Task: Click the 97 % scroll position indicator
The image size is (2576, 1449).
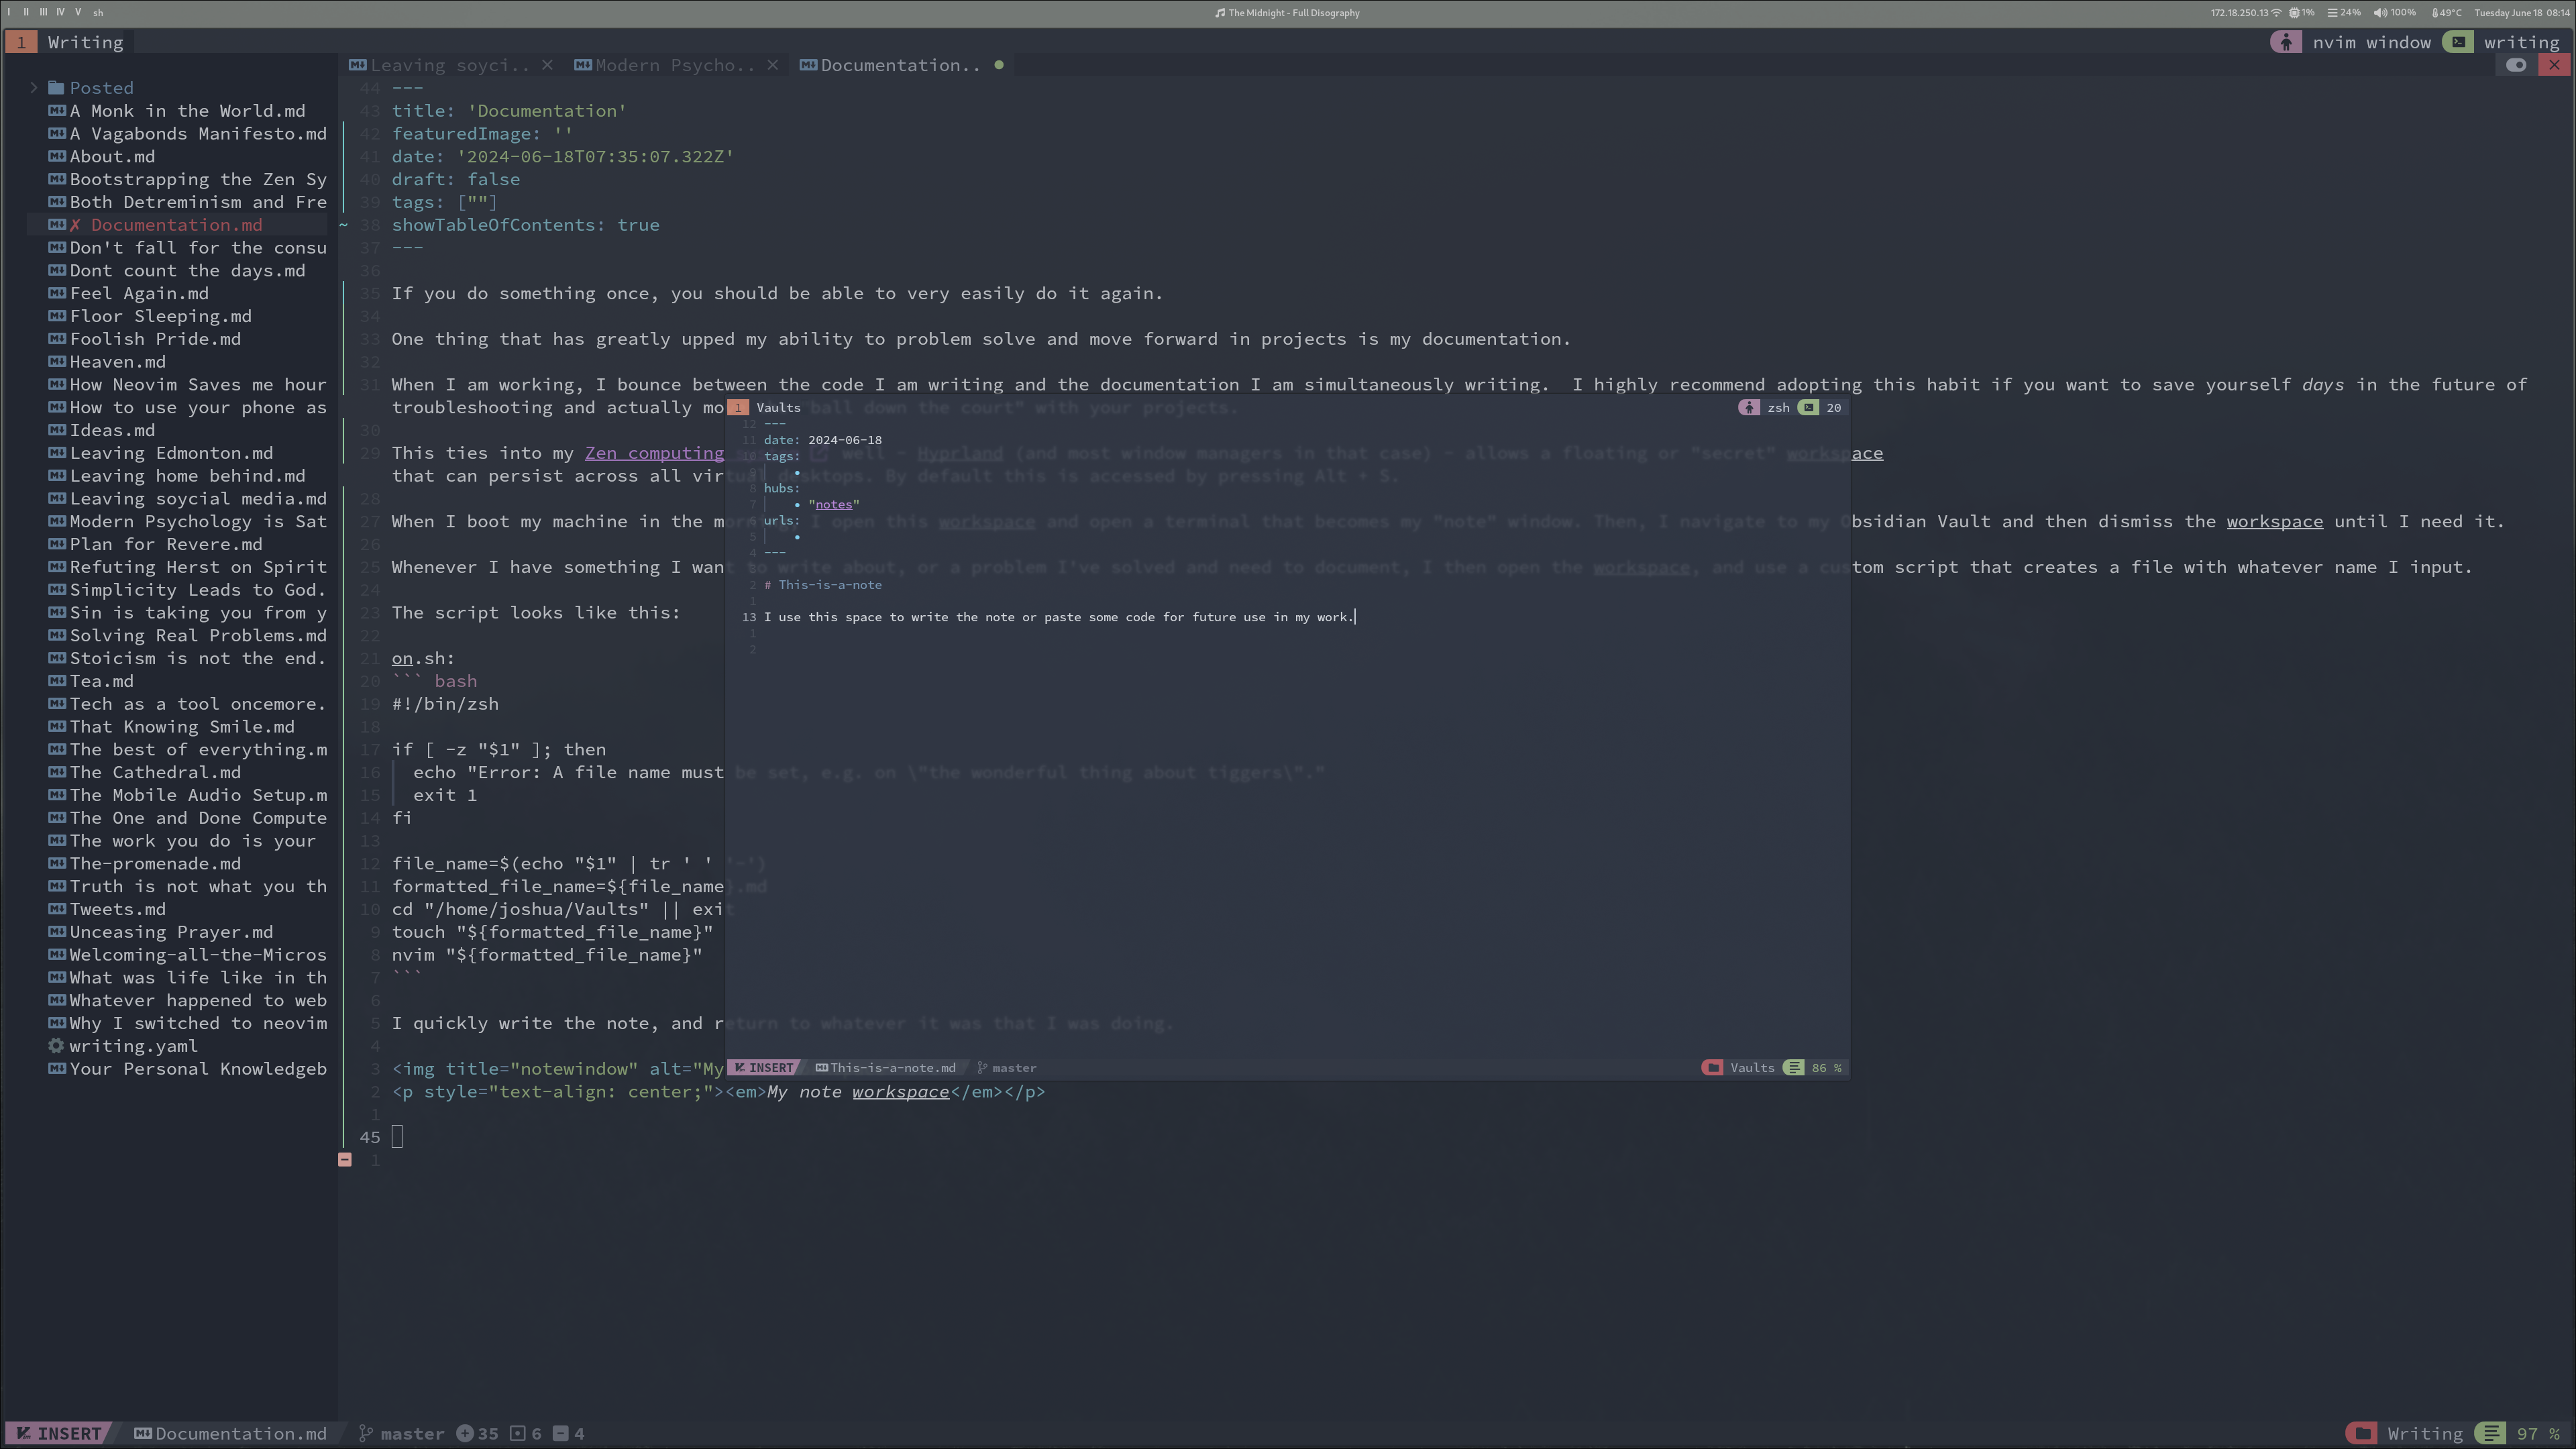Action: (2538, 1434)
